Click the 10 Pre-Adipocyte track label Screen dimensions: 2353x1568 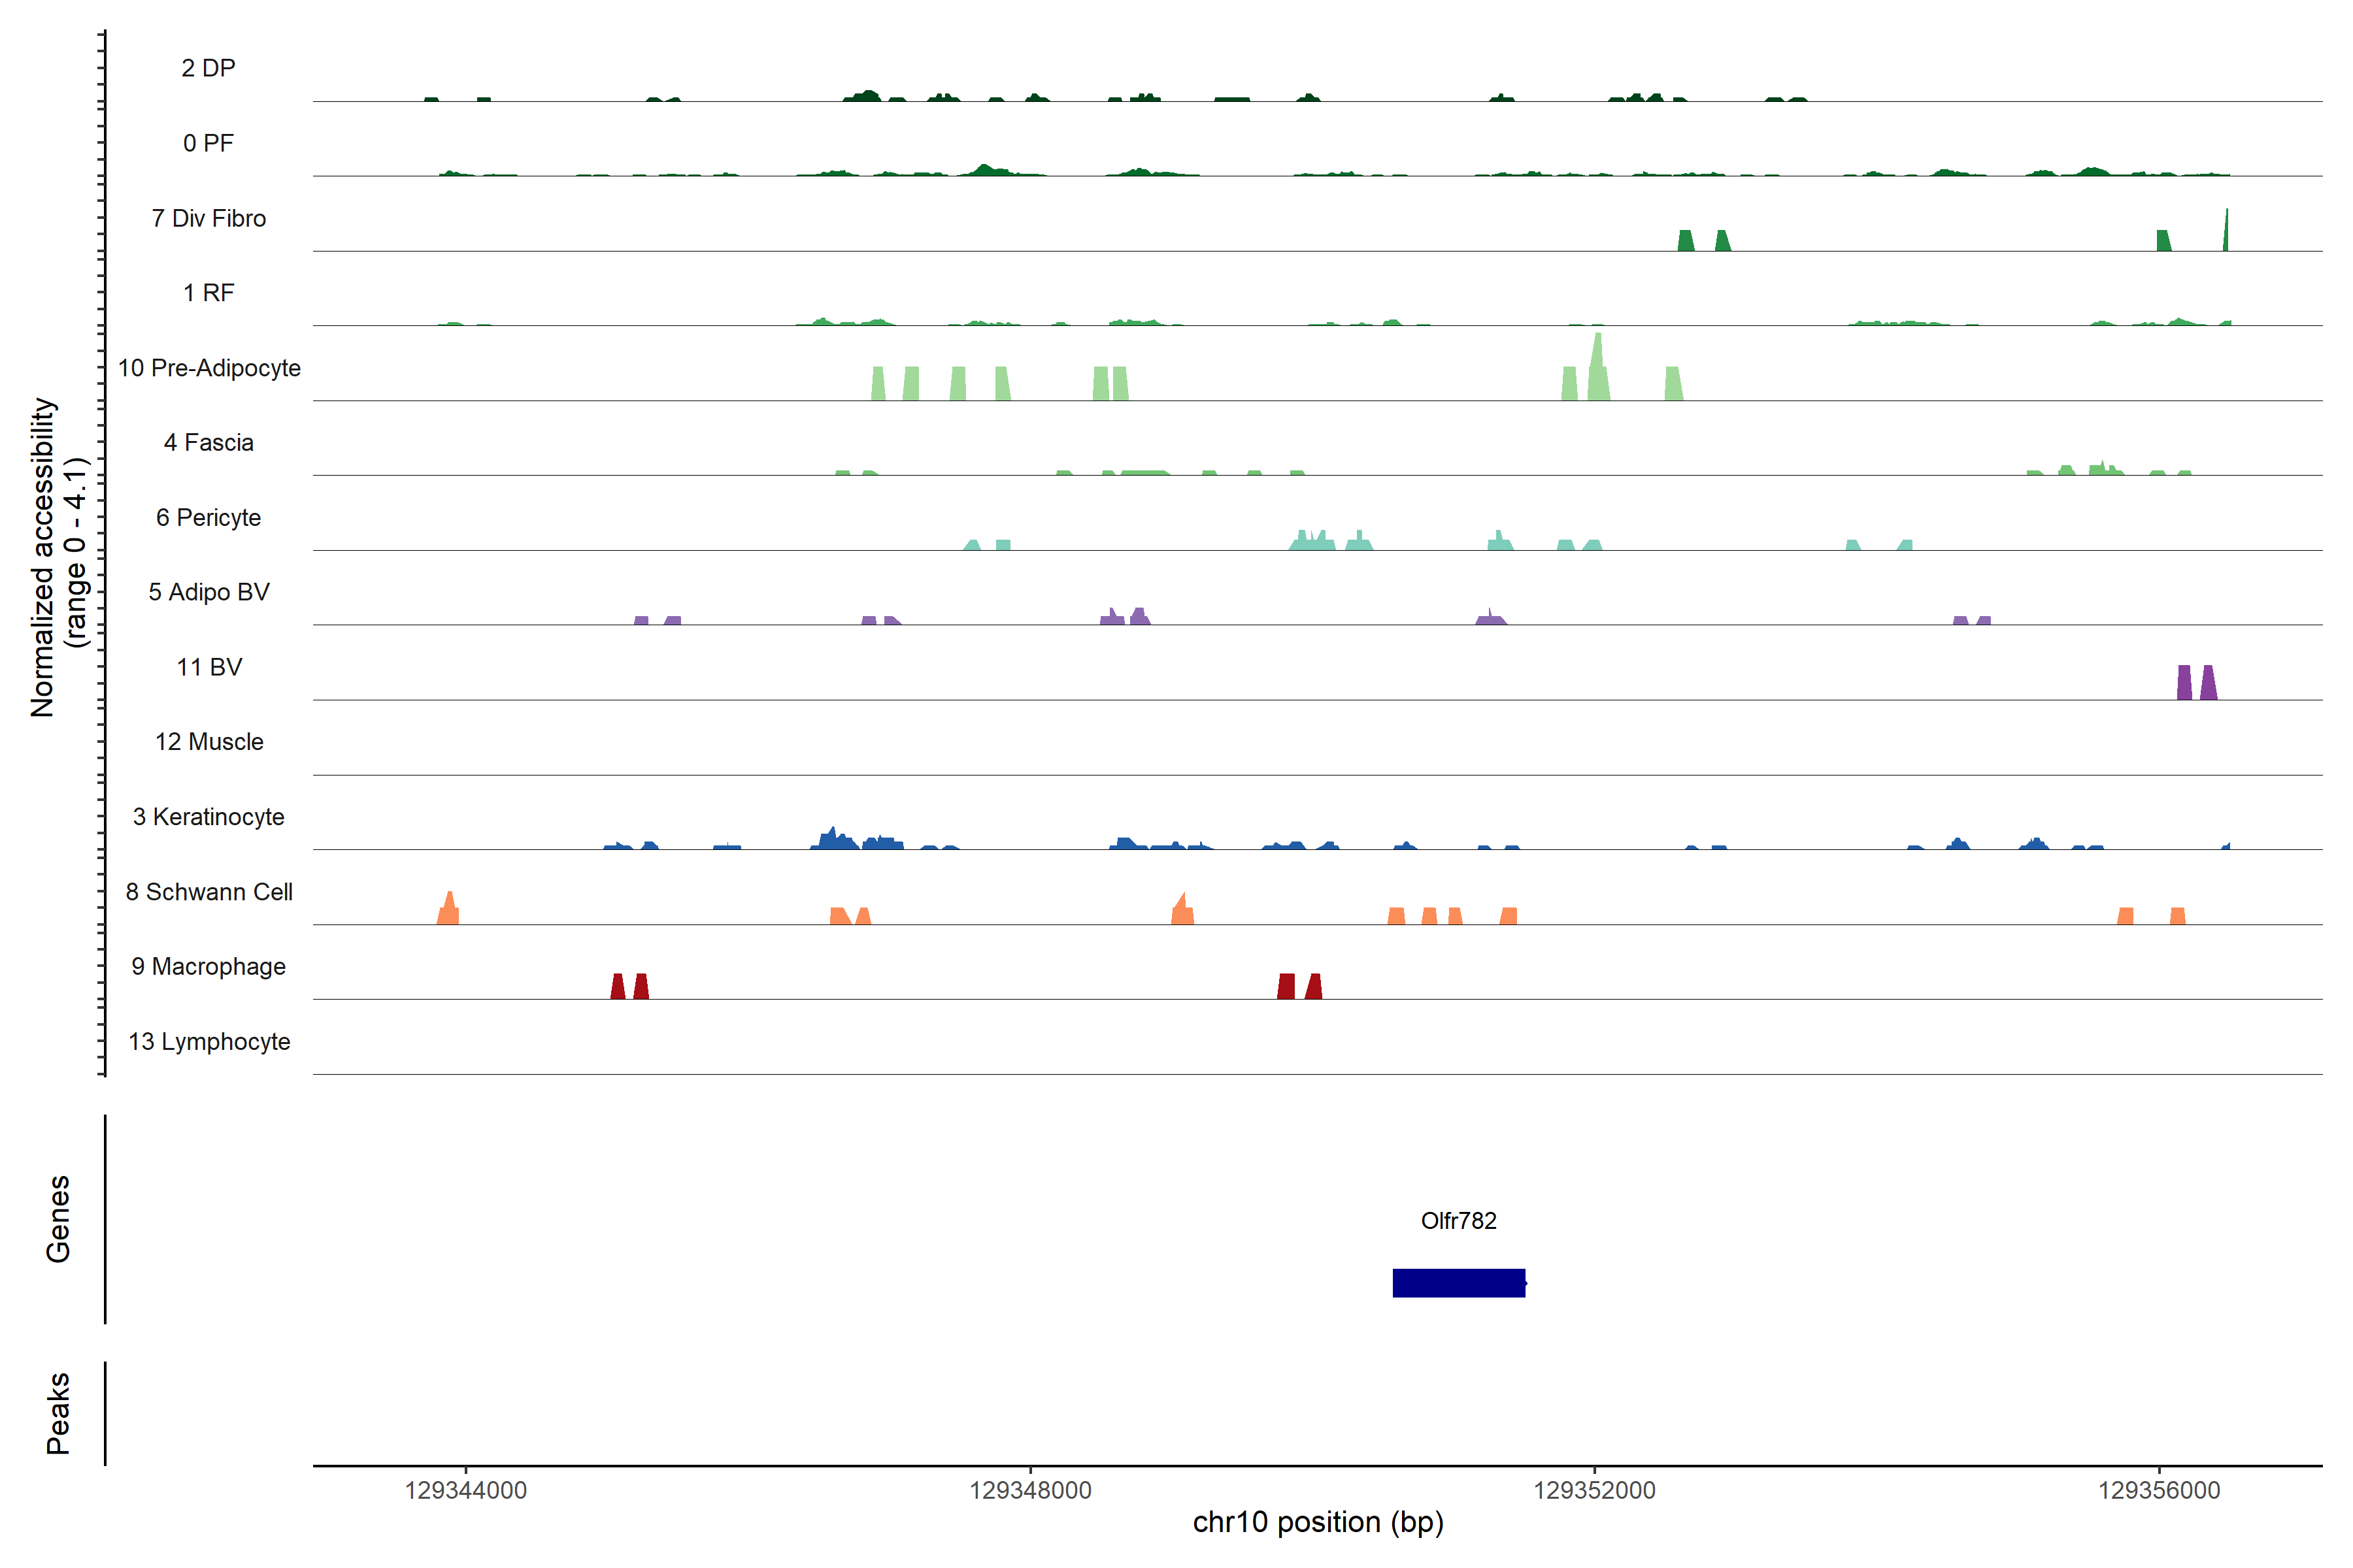pos(208,368)
